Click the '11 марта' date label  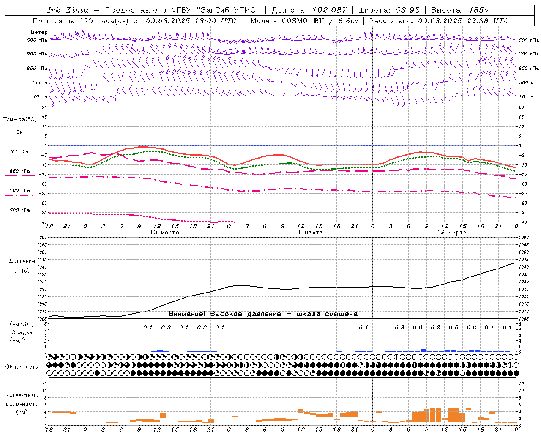coord(308,233)
